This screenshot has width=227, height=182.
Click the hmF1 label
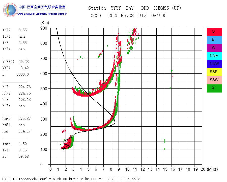(6, 125)
